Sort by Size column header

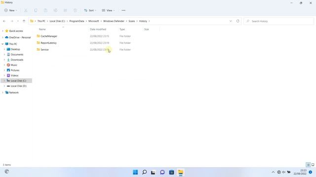click(x=147, y=29)
